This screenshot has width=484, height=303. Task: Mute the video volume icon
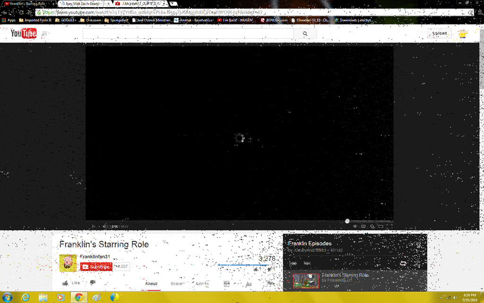[105, 226]
